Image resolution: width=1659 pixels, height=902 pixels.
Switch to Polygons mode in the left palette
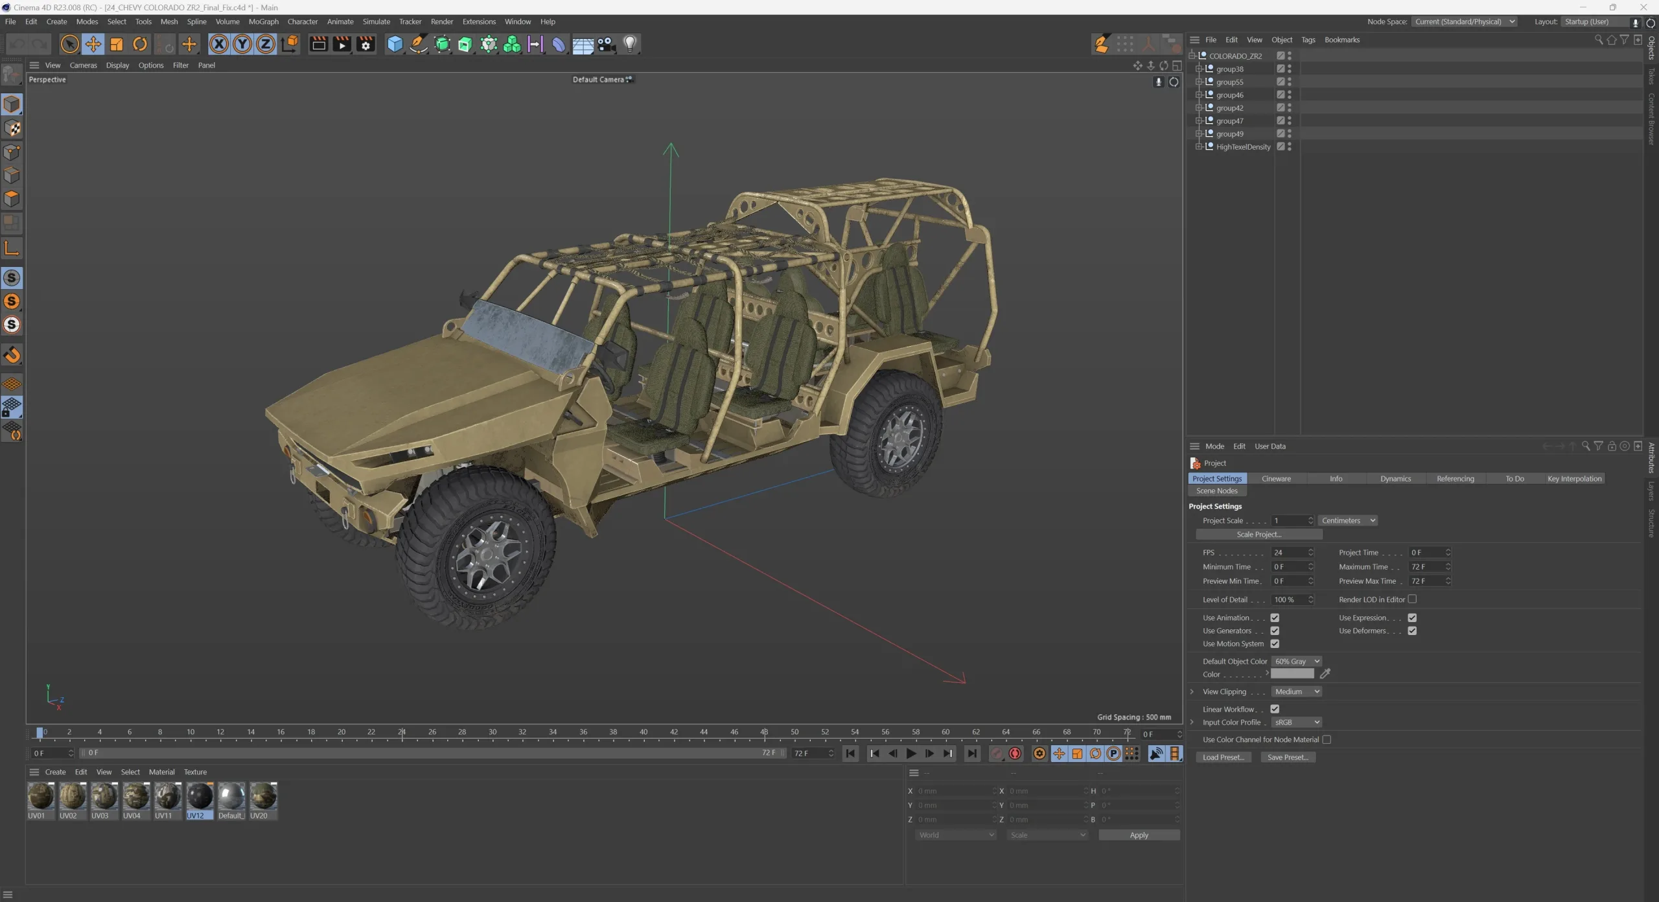coord(12,199)
